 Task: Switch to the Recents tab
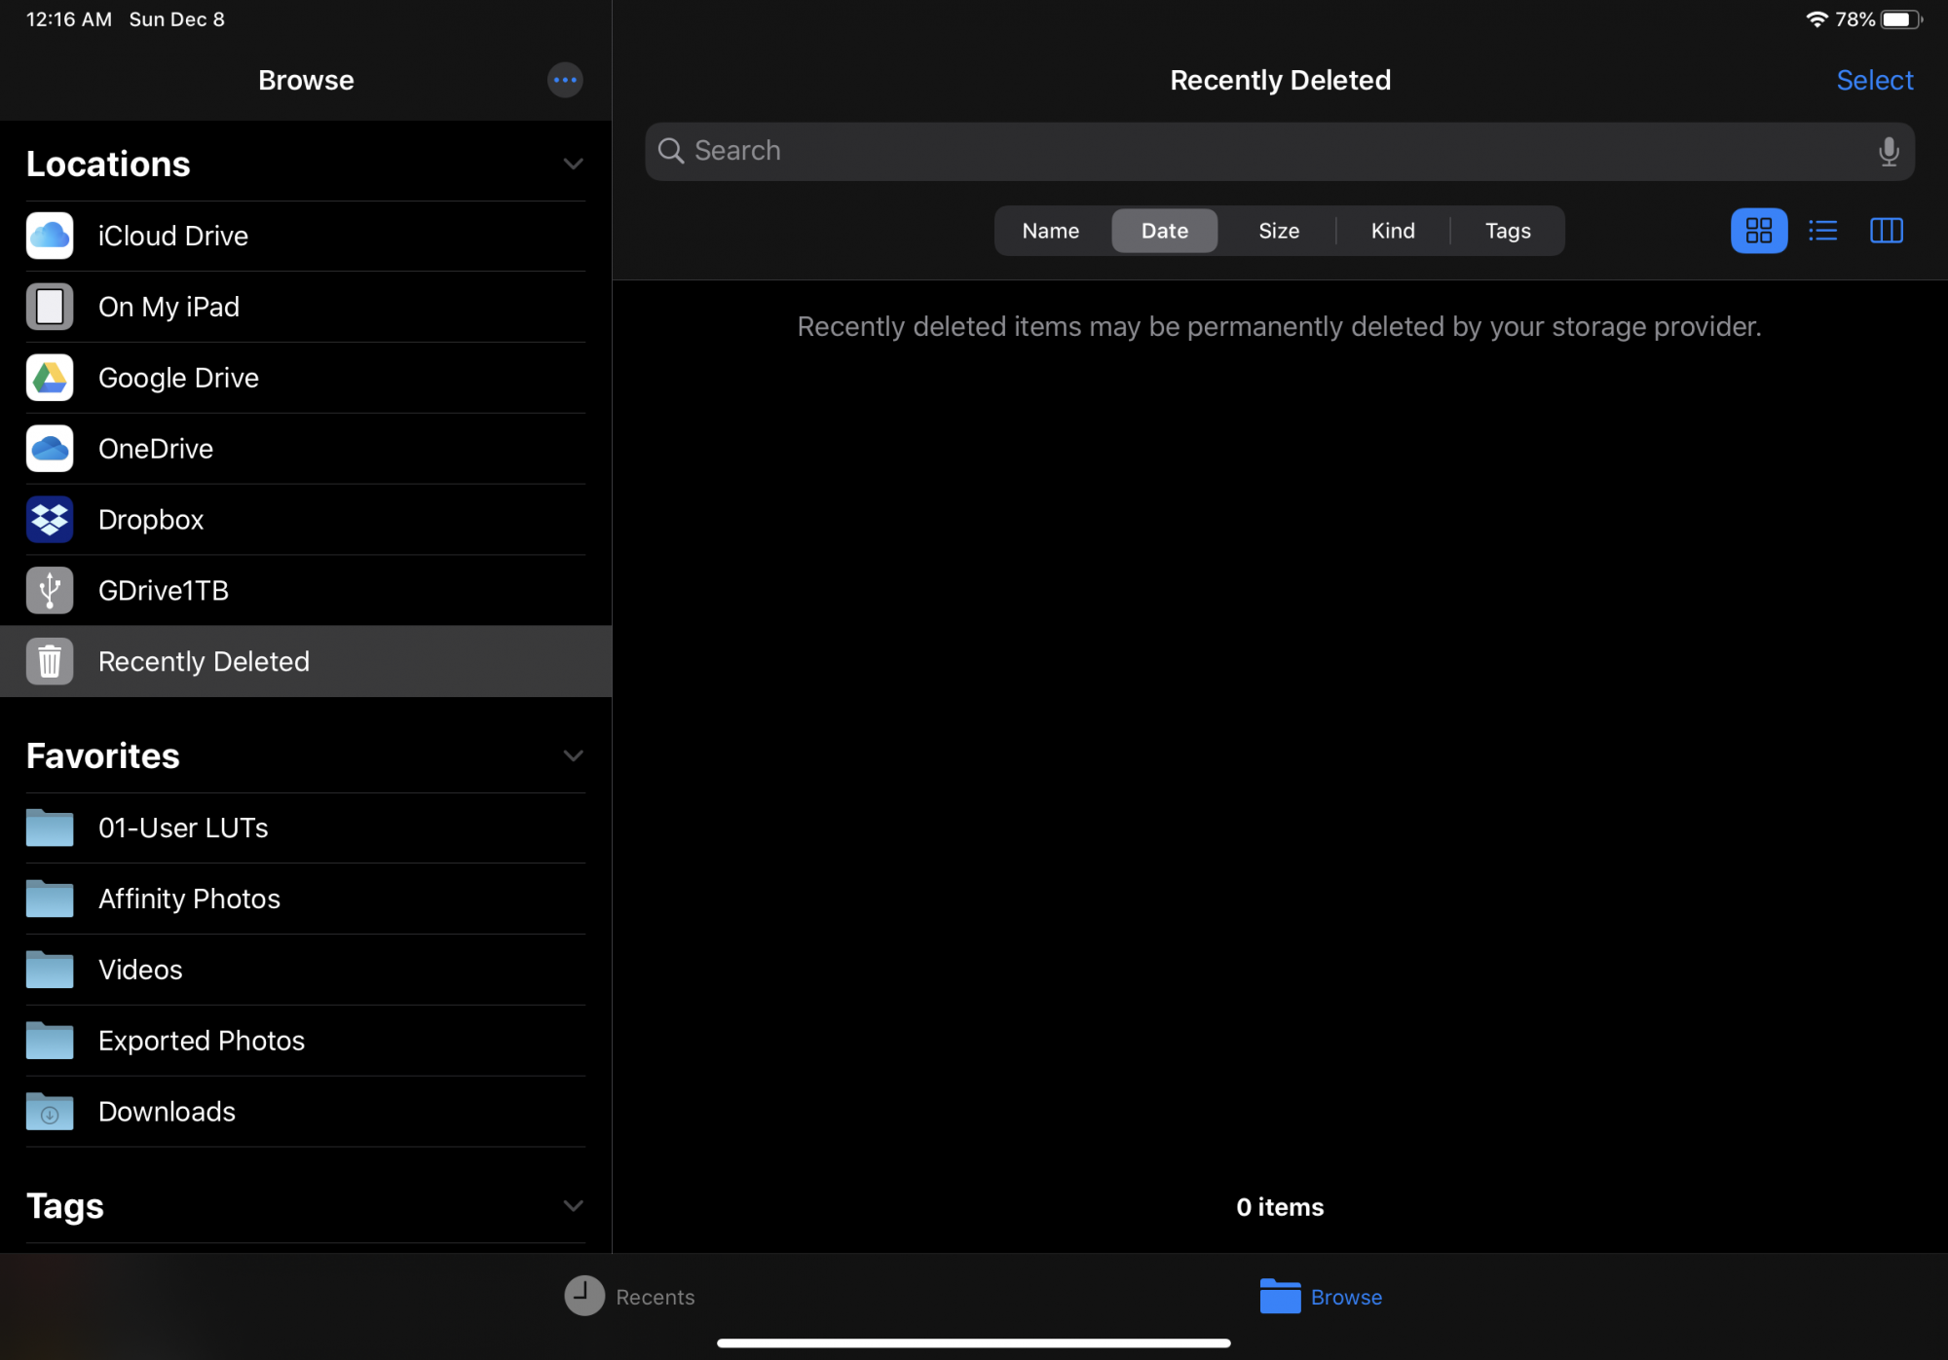point(630,1297)
